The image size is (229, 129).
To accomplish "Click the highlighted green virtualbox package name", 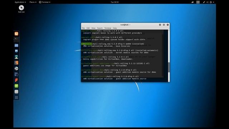I will tap(87, 44).
